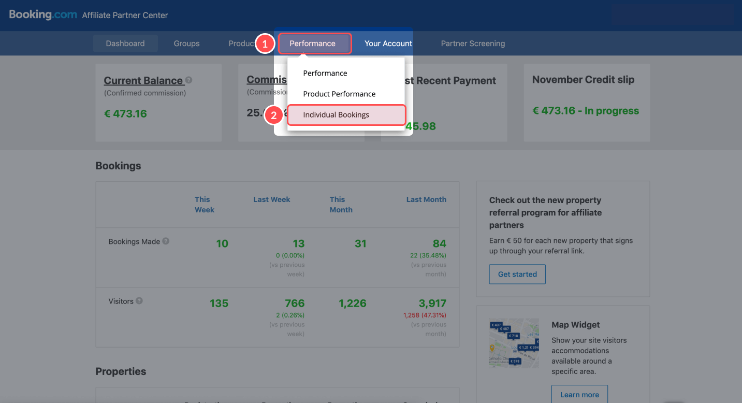Click the Visitors value 3,917
The image size is (742, 403).
pyautogui.click(x=432, y=304)
